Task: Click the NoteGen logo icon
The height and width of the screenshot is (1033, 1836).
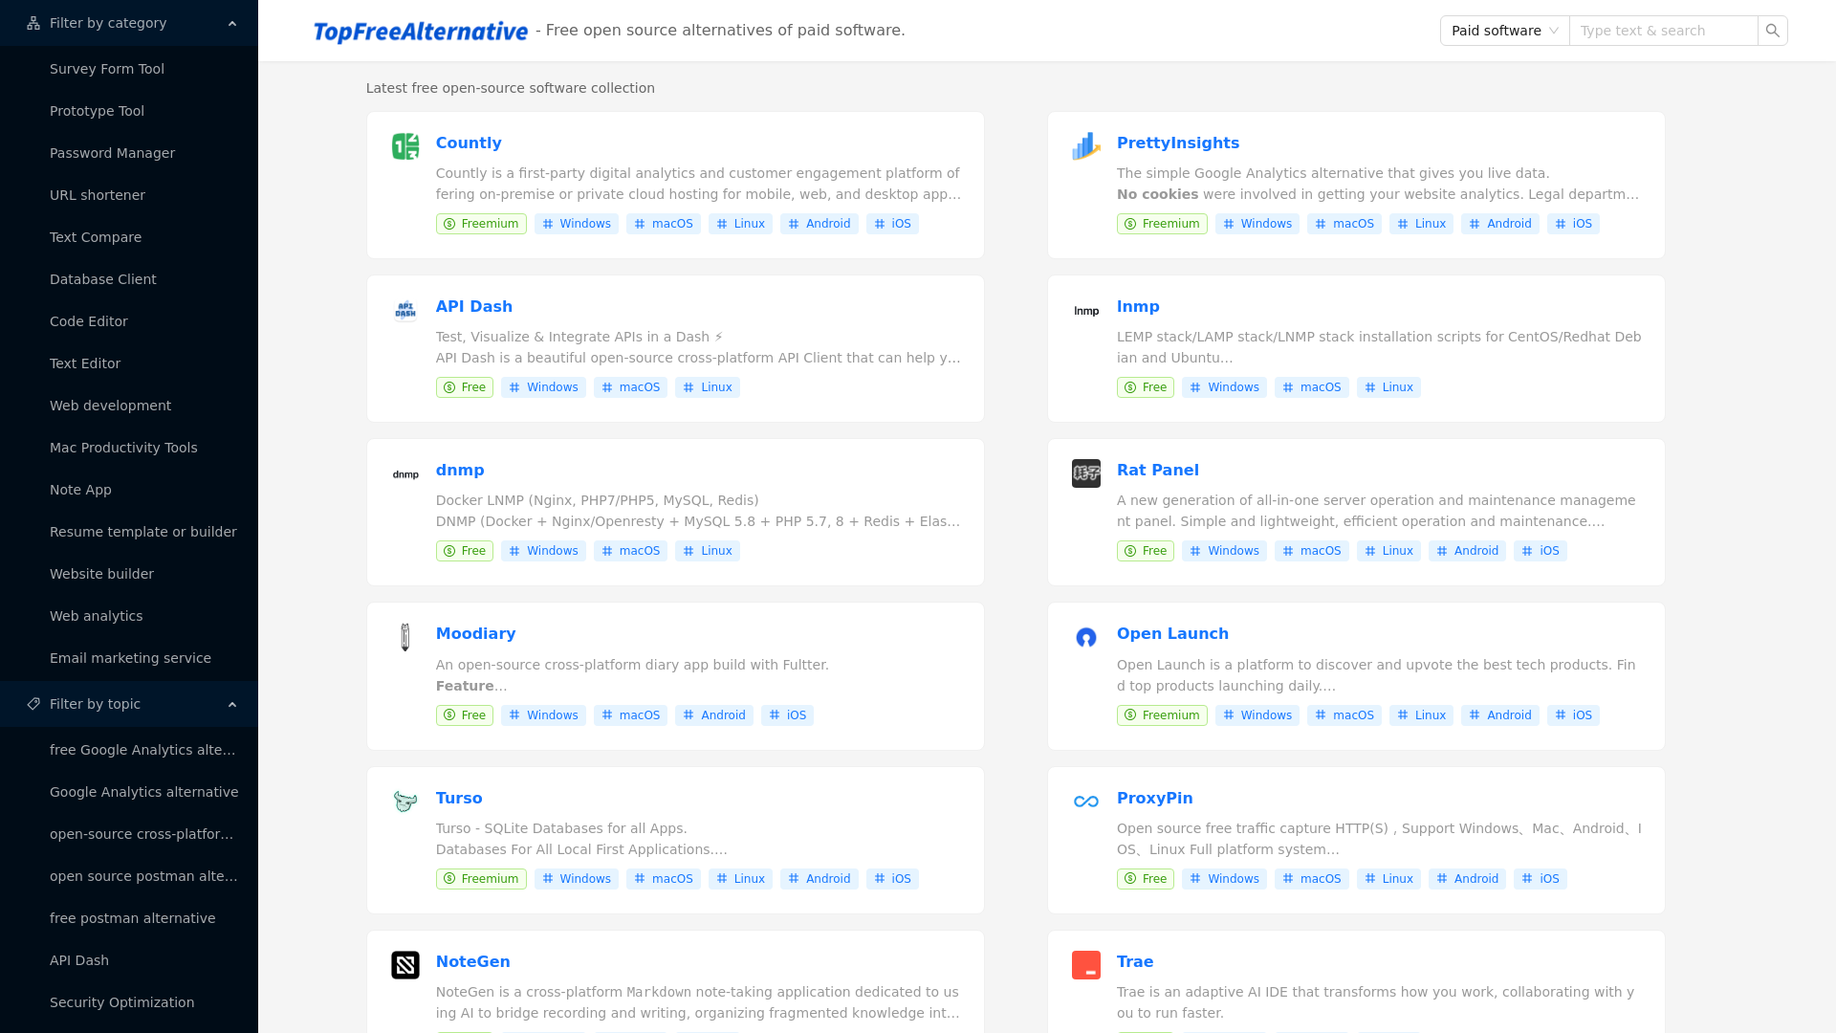Action: click(x=405, y=965)
